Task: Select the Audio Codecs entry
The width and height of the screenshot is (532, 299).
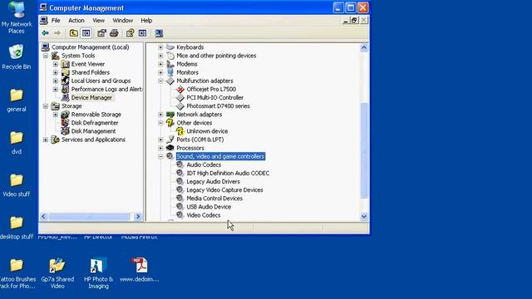Action: click(x=204, y=164)
